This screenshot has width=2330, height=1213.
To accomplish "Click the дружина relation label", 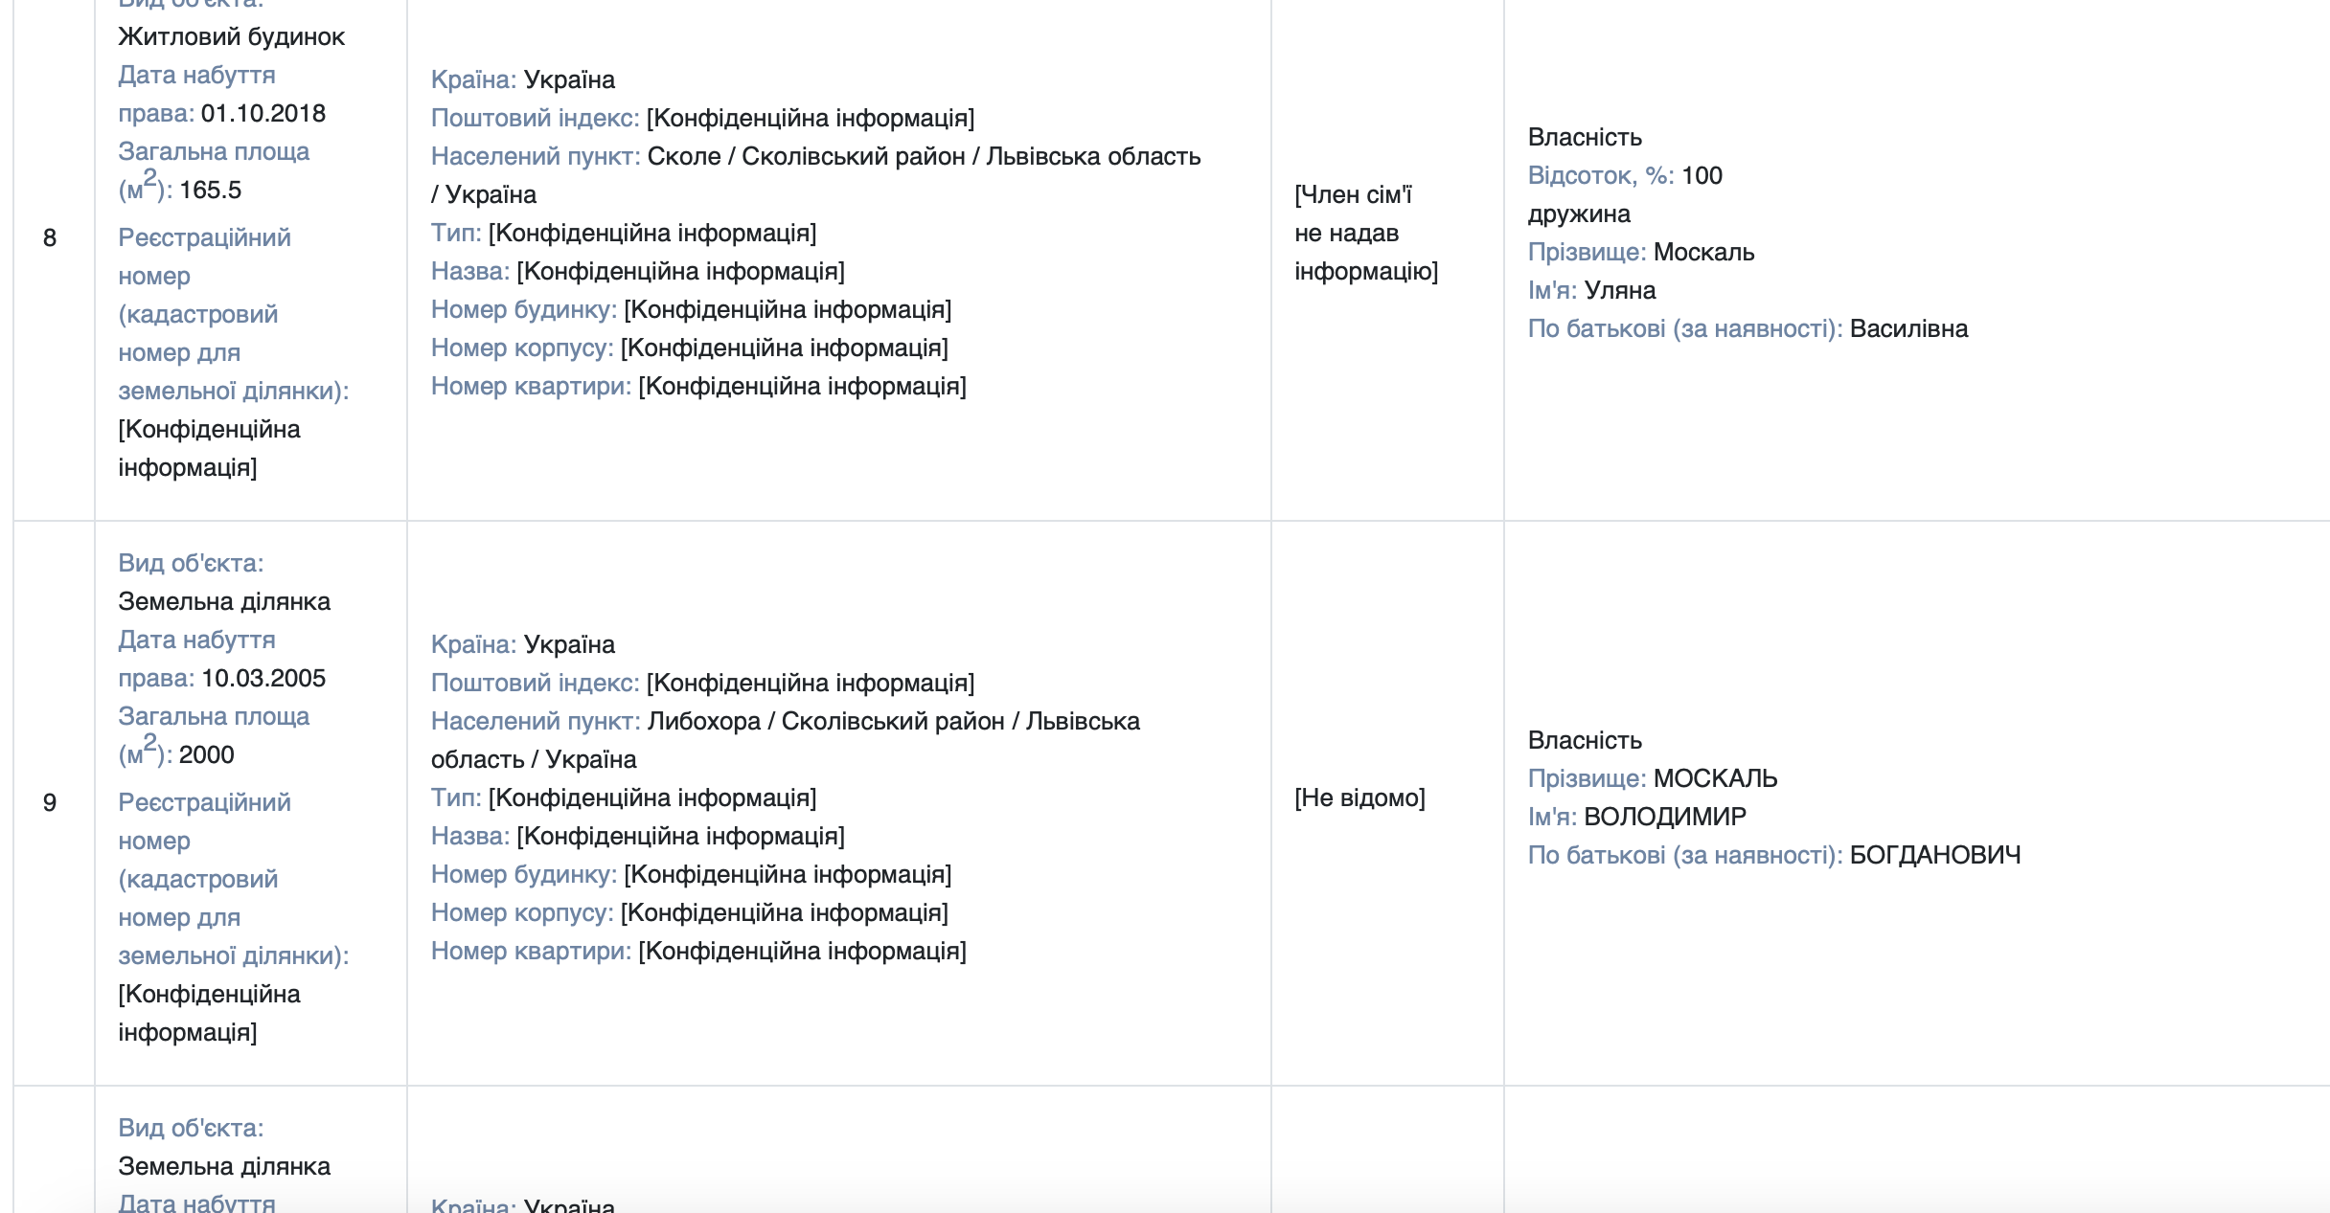I will click(x=1579, y=213).
